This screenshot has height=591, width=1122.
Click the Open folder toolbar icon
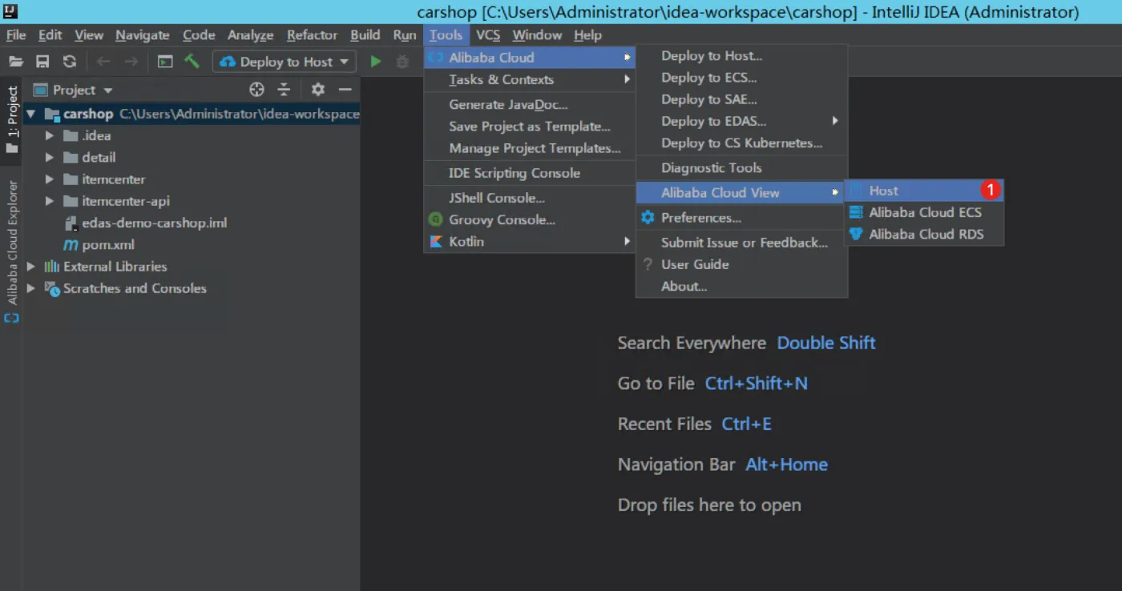[x=16, y=62]
